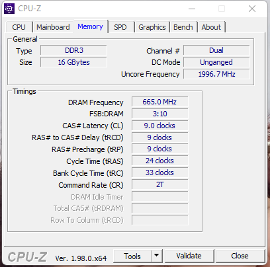
Task: Go to the Bench tab
Action: [x=183, y=27]
